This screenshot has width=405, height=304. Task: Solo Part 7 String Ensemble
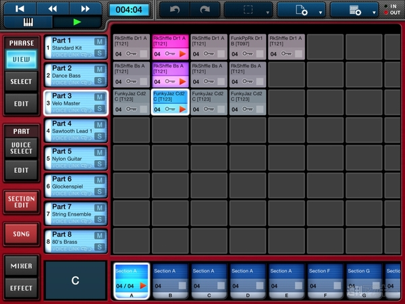tap(99, 220)
